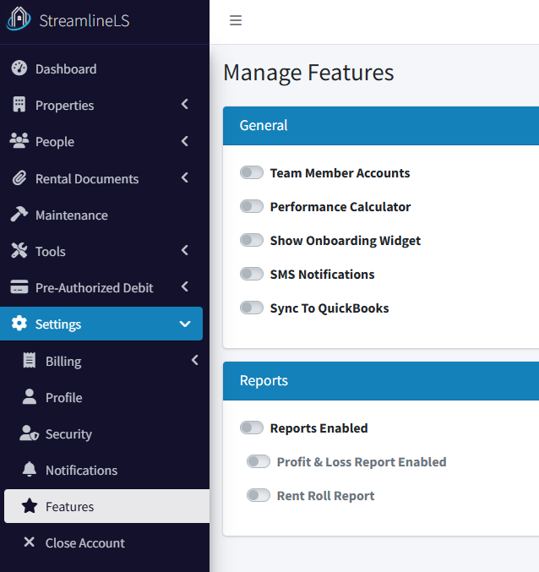This screenshot has height=572, width=539.
Task: Open the Profile settings link
Action: point(63,397)
